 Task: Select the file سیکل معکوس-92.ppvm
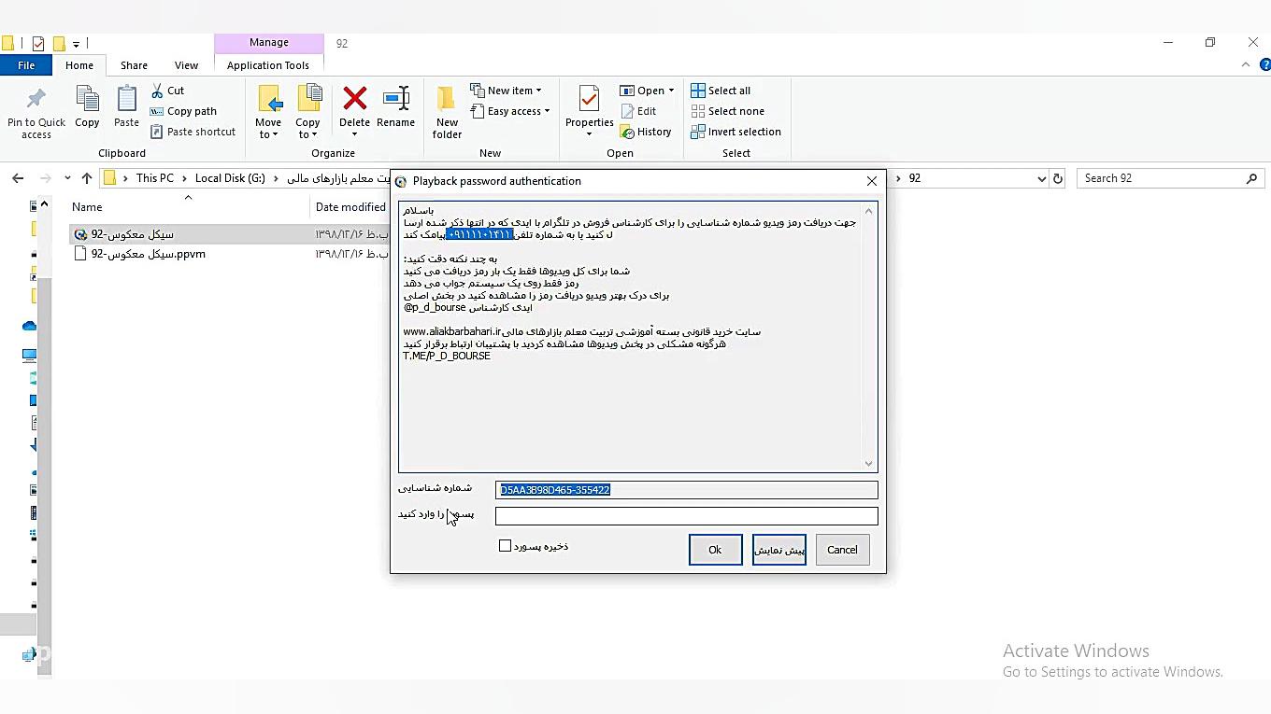(x=149, y=254)
